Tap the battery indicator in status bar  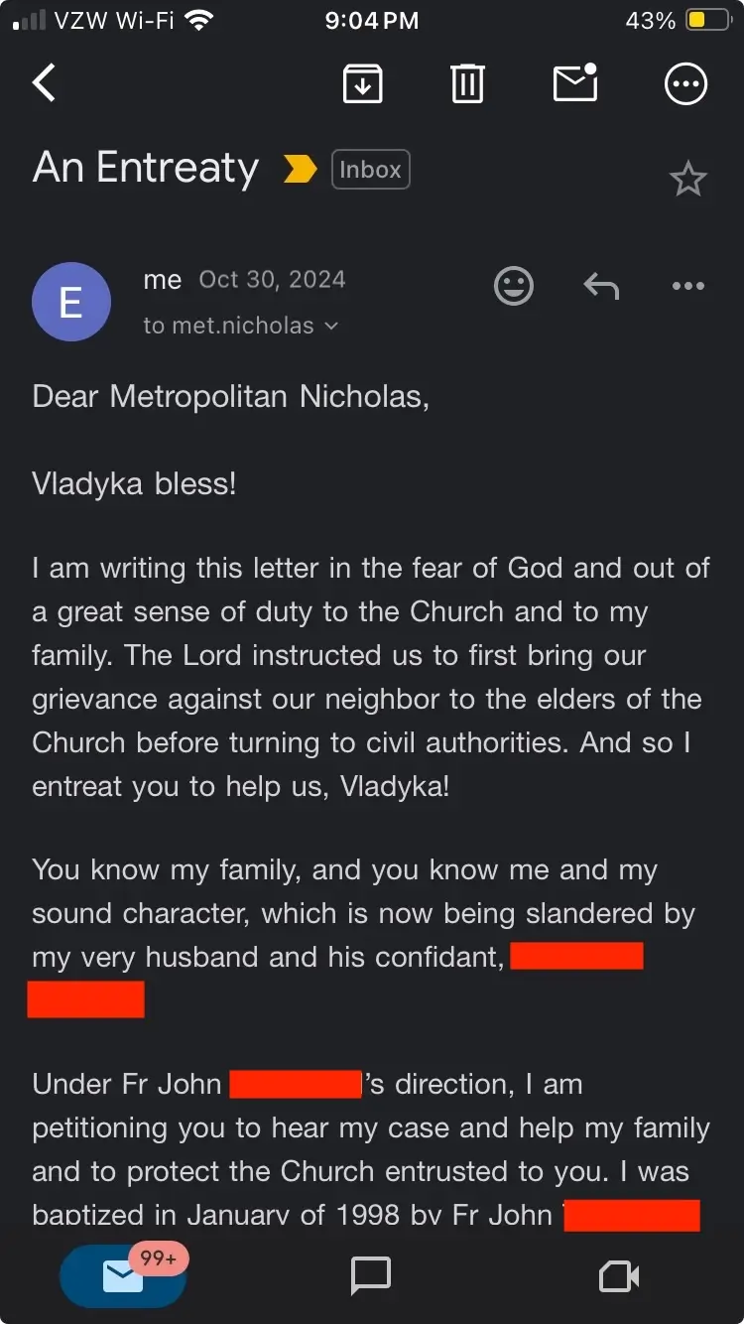708,21
